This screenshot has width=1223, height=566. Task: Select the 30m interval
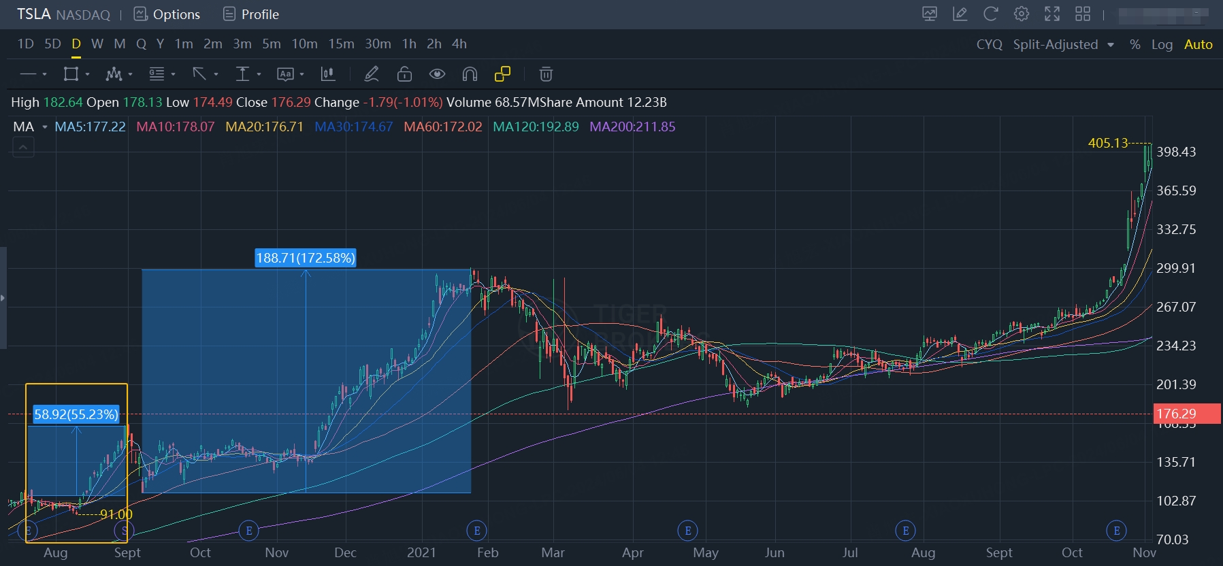[378, 44]
